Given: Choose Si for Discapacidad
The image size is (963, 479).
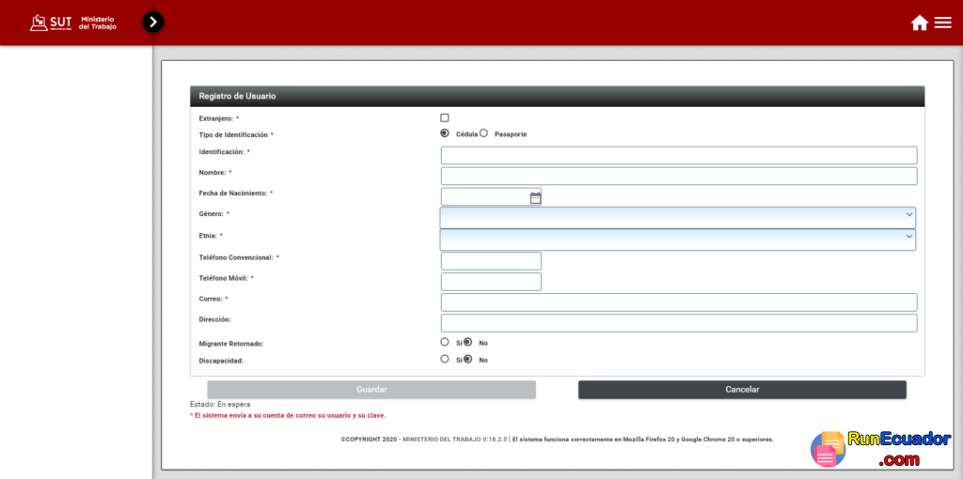Looking at the screenshot, I should pyautogui.click(x=445, y=360).
